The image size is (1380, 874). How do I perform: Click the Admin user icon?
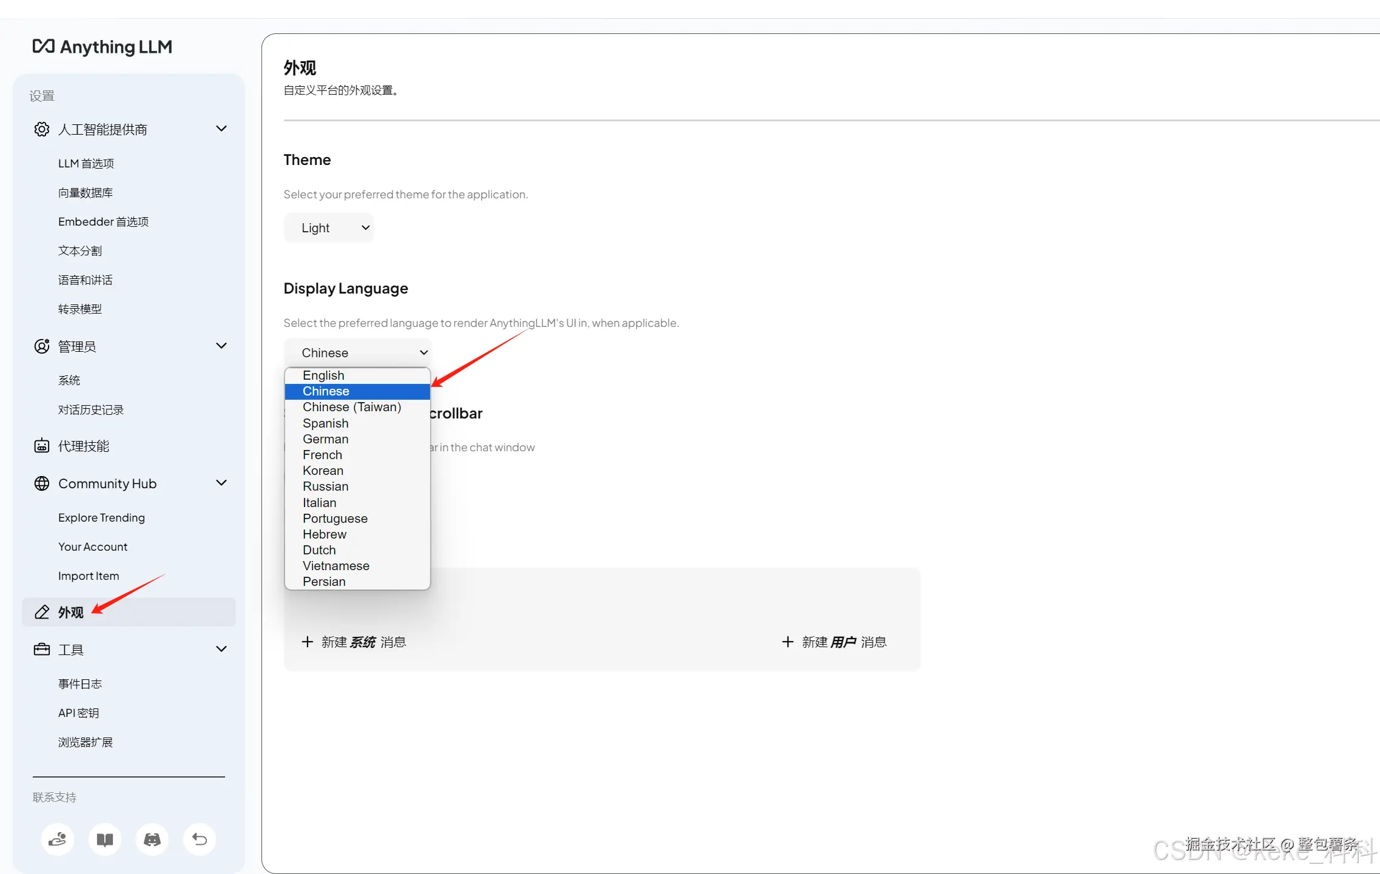42,346
